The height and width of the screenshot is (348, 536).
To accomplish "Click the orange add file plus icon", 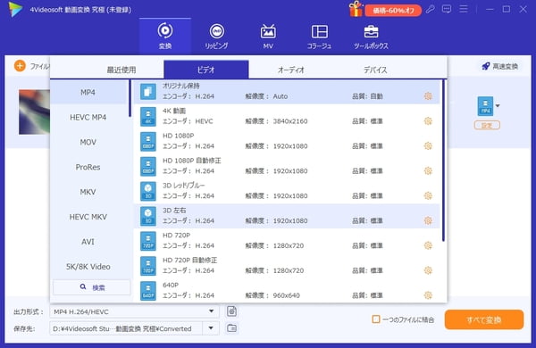I will pos(20,66).
